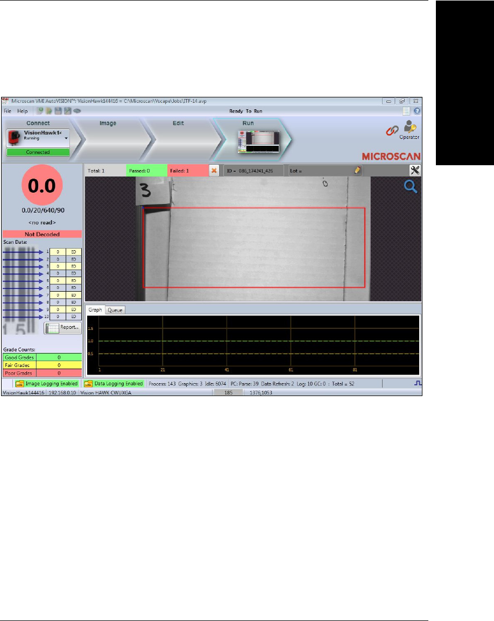The image size is (494, 621).
Task: Click the green 'Passed: 0' counter
Action: [x=147, y=171]
